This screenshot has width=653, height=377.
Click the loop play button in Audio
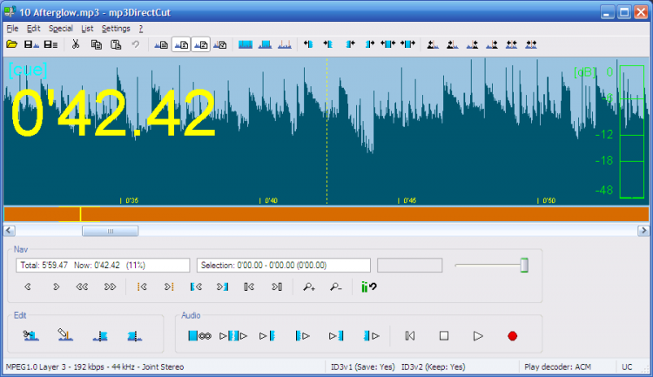pos(199,335)
